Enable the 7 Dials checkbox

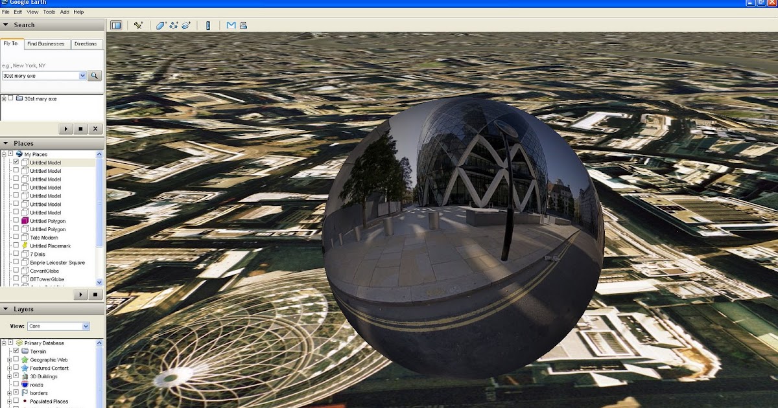(16, 255)
